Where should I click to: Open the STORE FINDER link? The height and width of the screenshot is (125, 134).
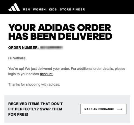click(x=72, y=10)
